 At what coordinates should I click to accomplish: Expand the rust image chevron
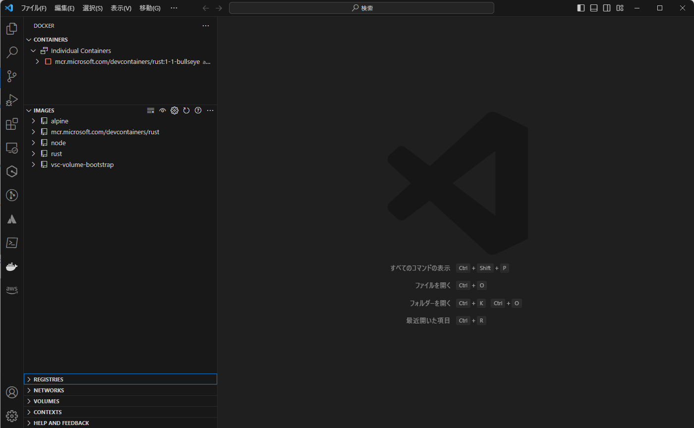tap(33, 154)
